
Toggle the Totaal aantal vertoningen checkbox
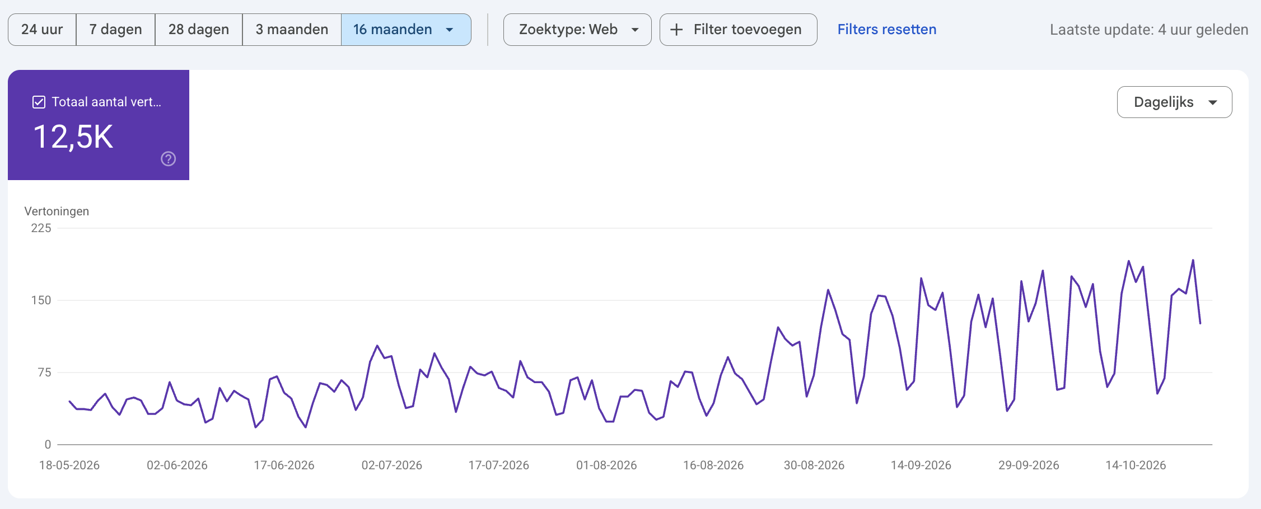click(39, 102)
